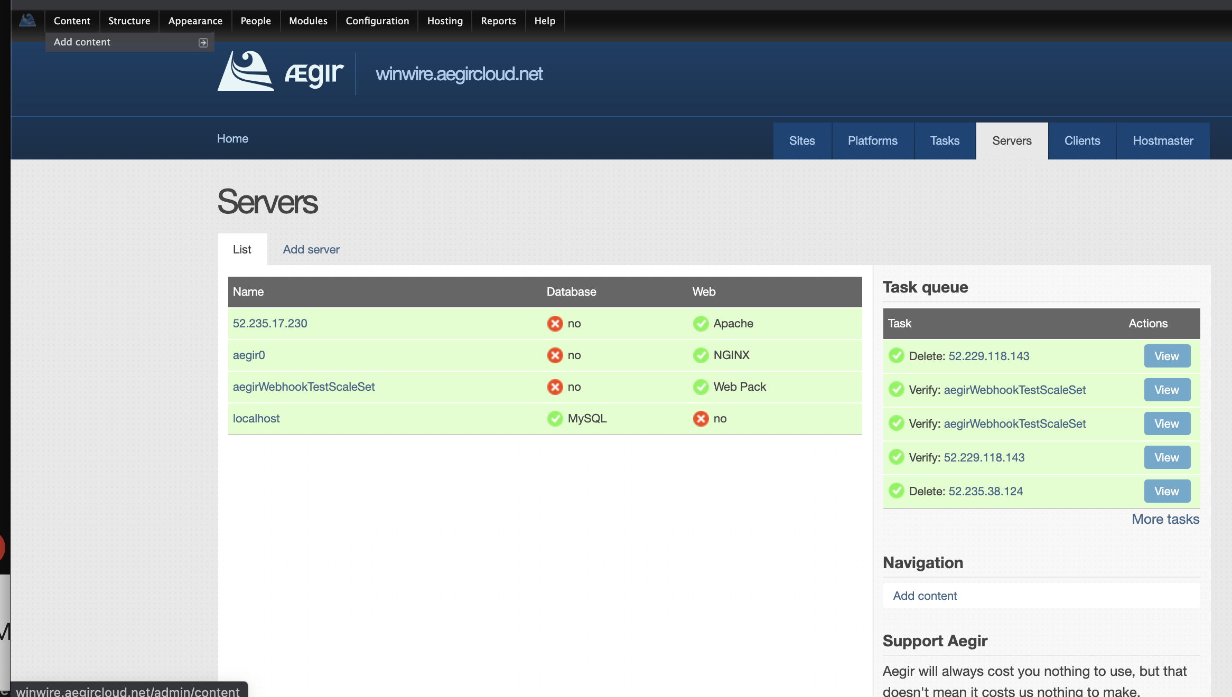The image size is (1232, 697).
Task: Switch to the Tasks tab
Action: point(945,141)
